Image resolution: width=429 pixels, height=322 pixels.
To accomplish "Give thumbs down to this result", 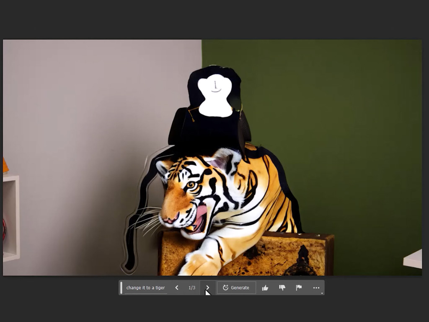I will (x=282, y=288).
